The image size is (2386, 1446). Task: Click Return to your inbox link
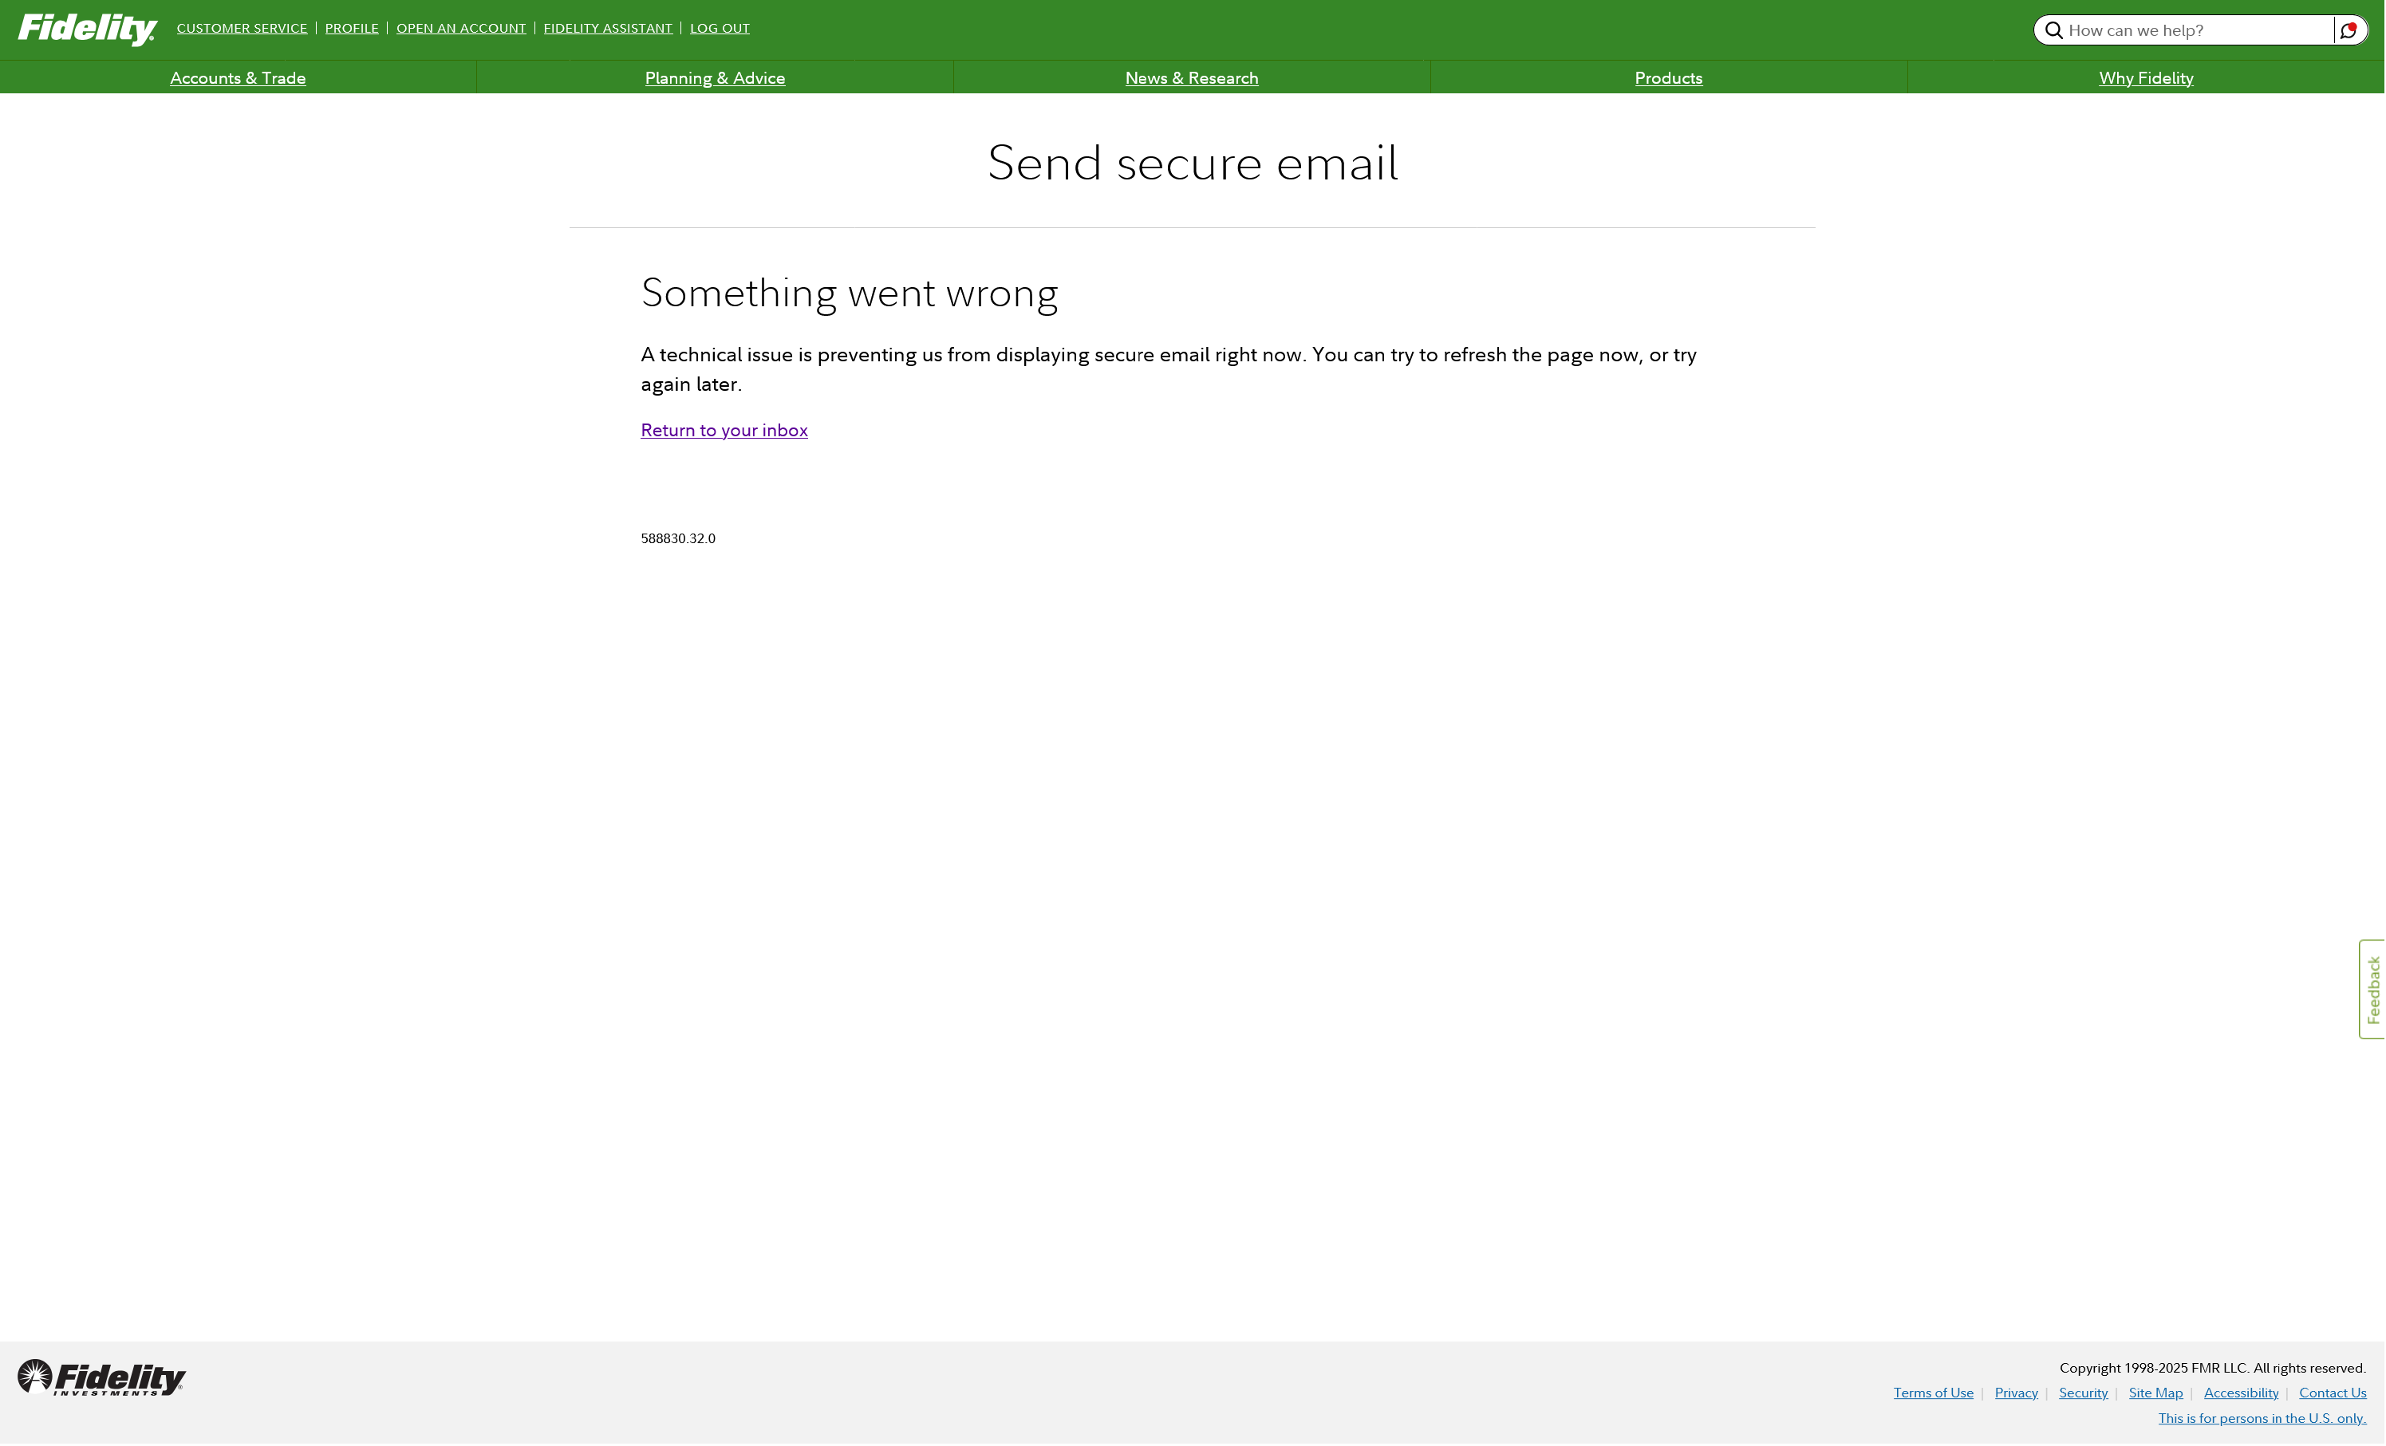click(724, 430)
